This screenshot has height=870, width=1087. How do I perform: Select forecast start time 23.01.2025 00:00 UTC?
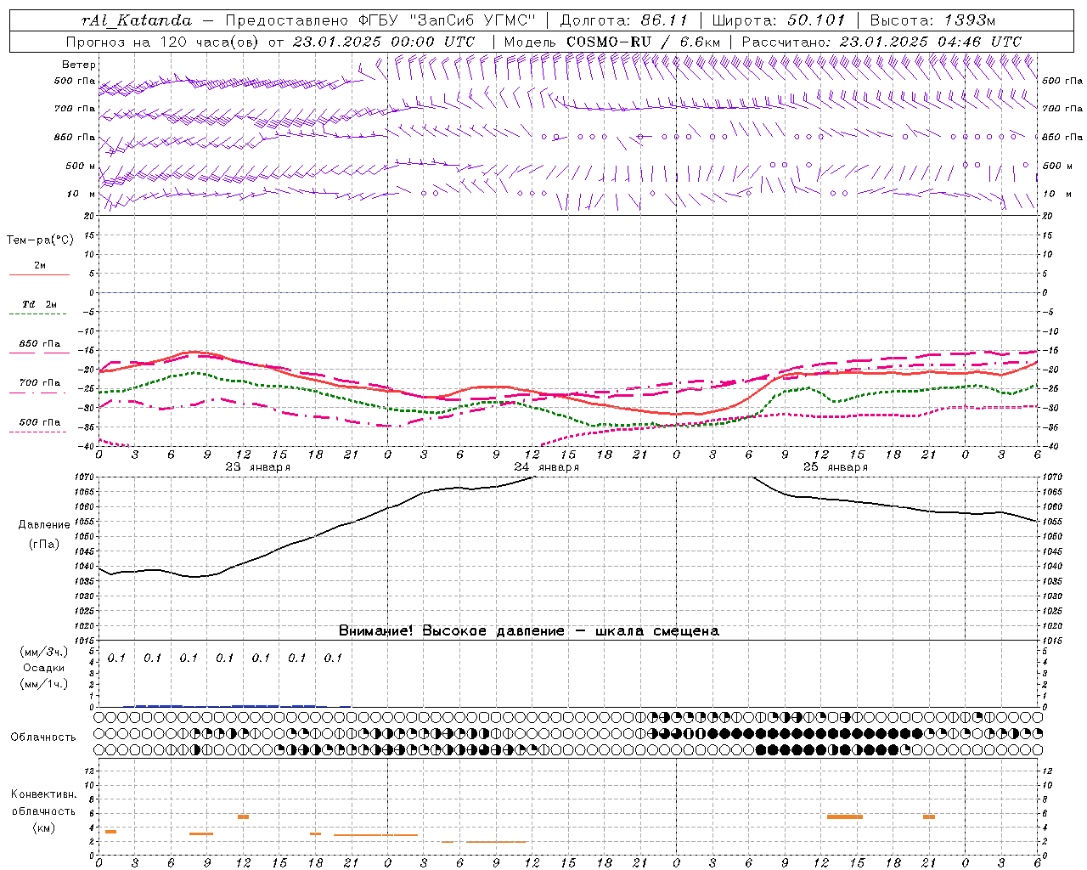coord(383,42)
